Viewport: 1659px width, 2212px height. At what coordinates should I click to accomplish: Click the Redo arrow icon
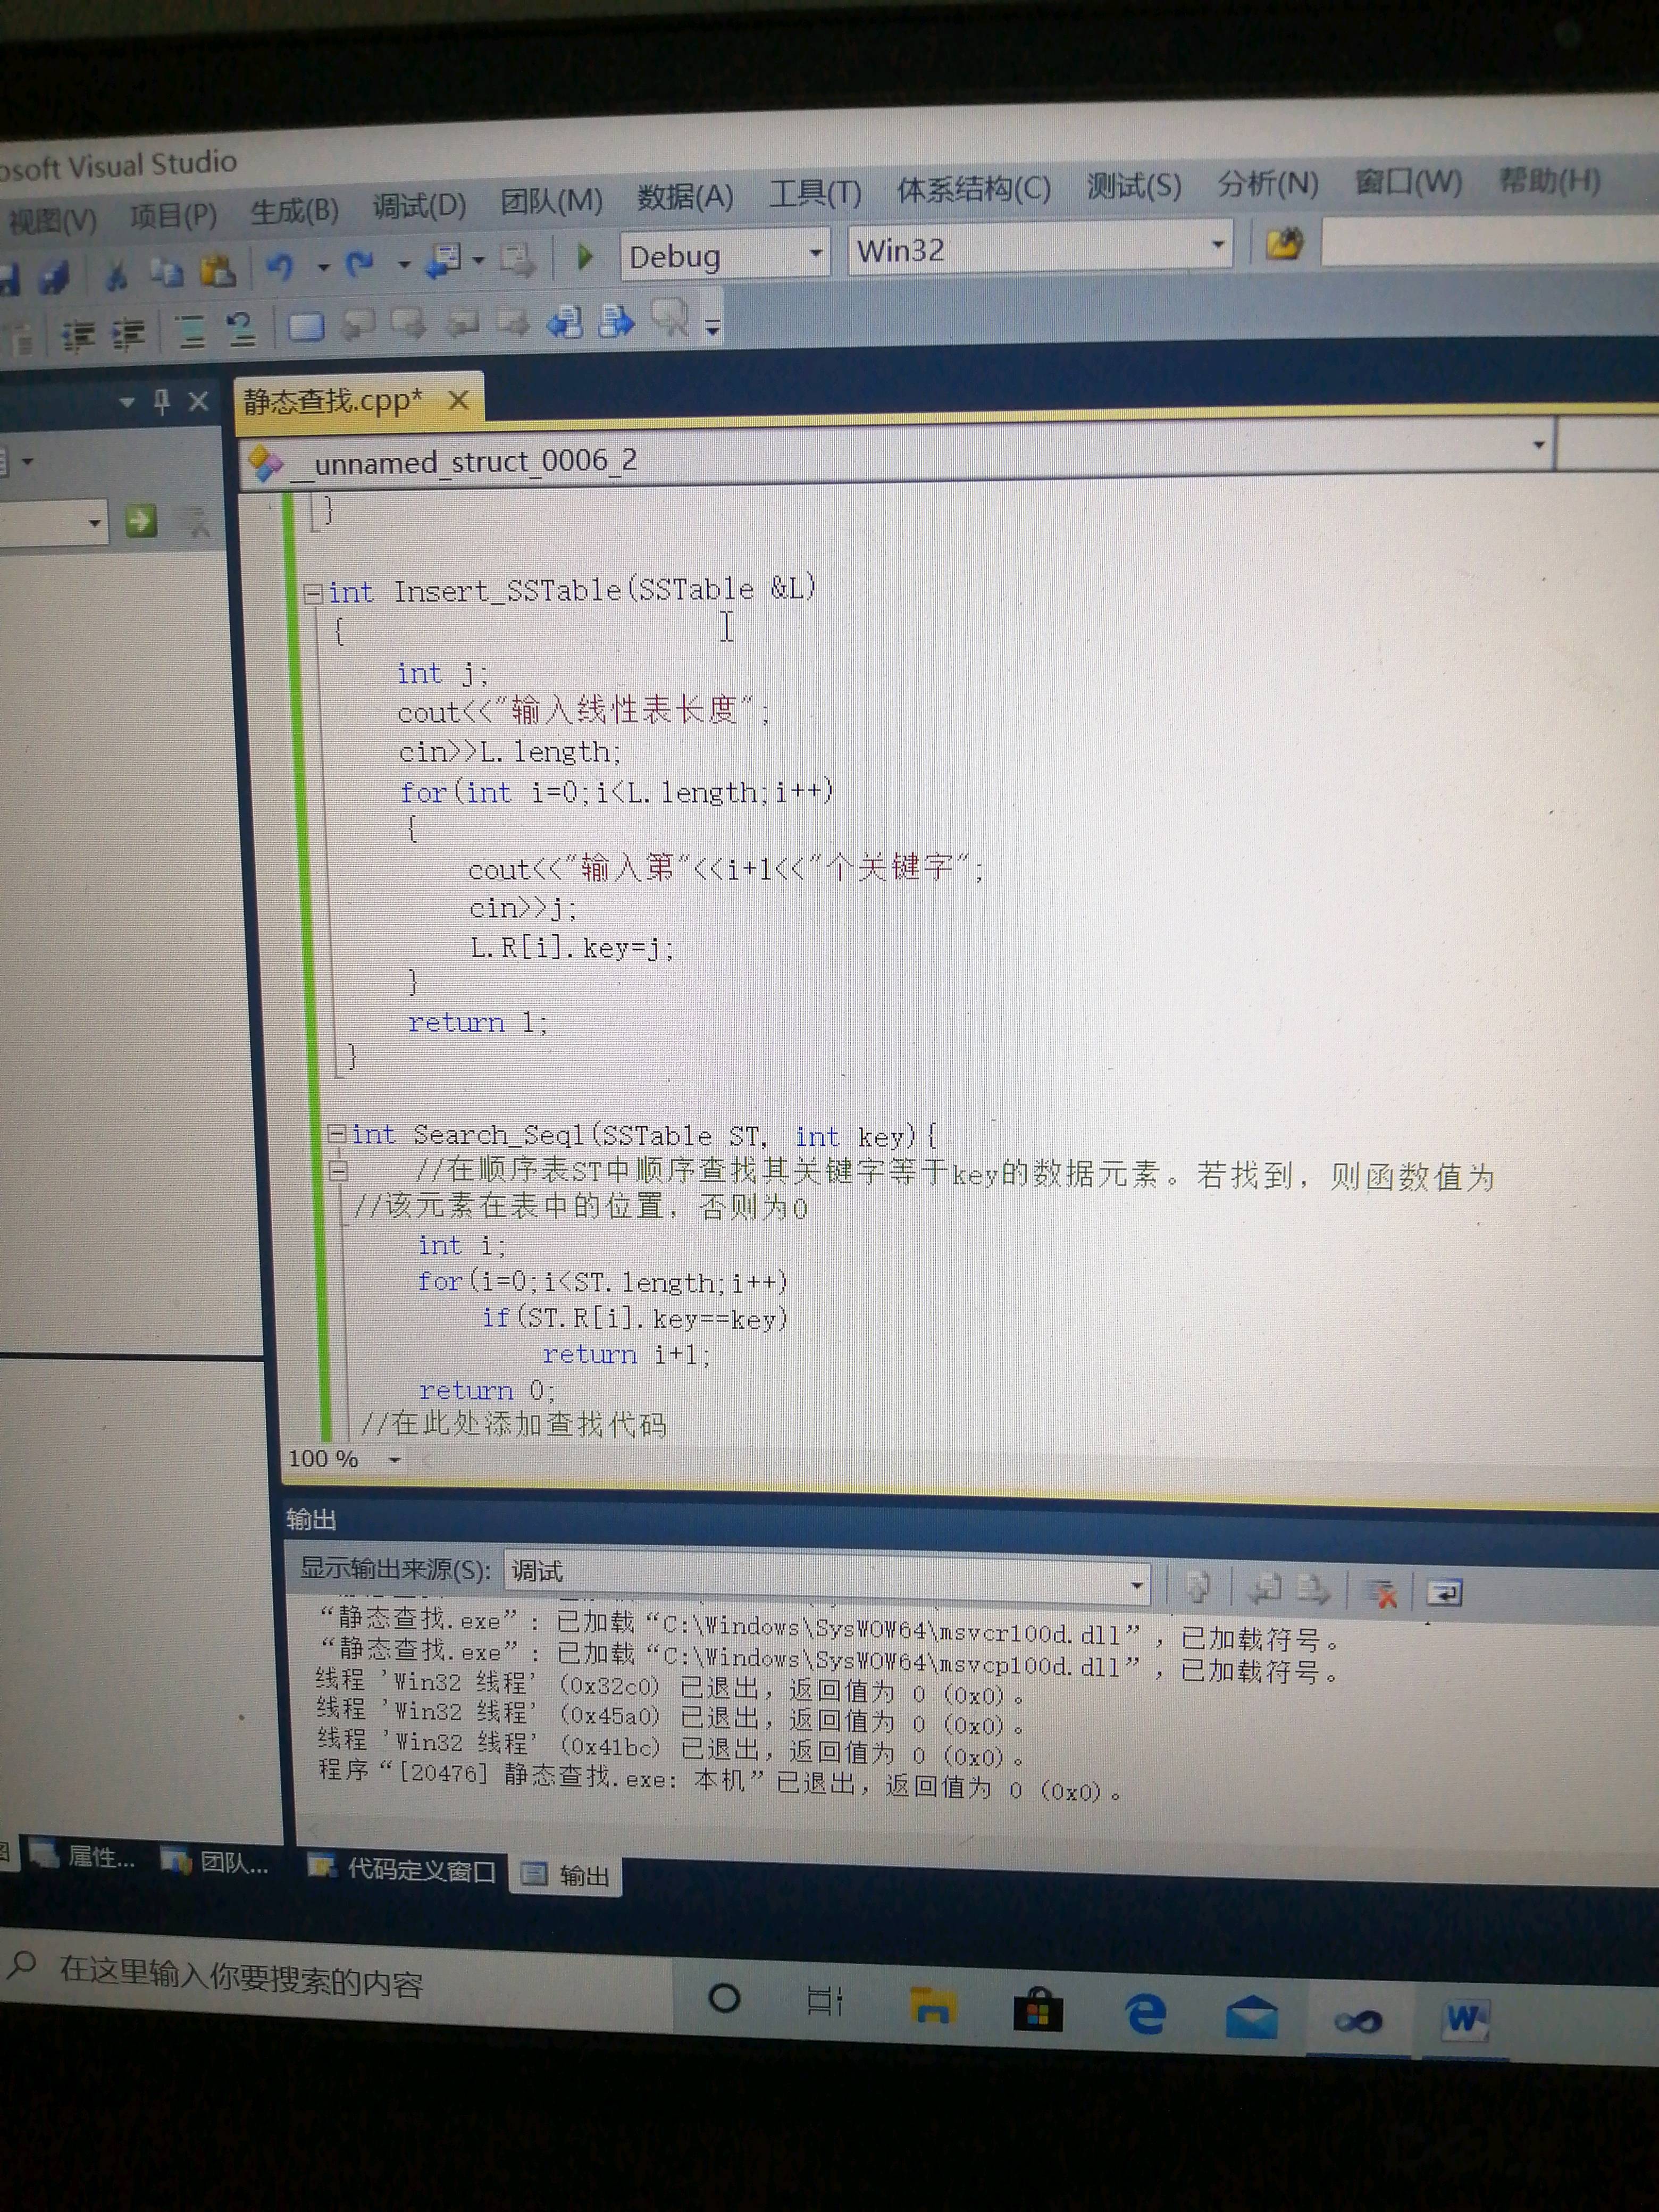coord(360,264)
